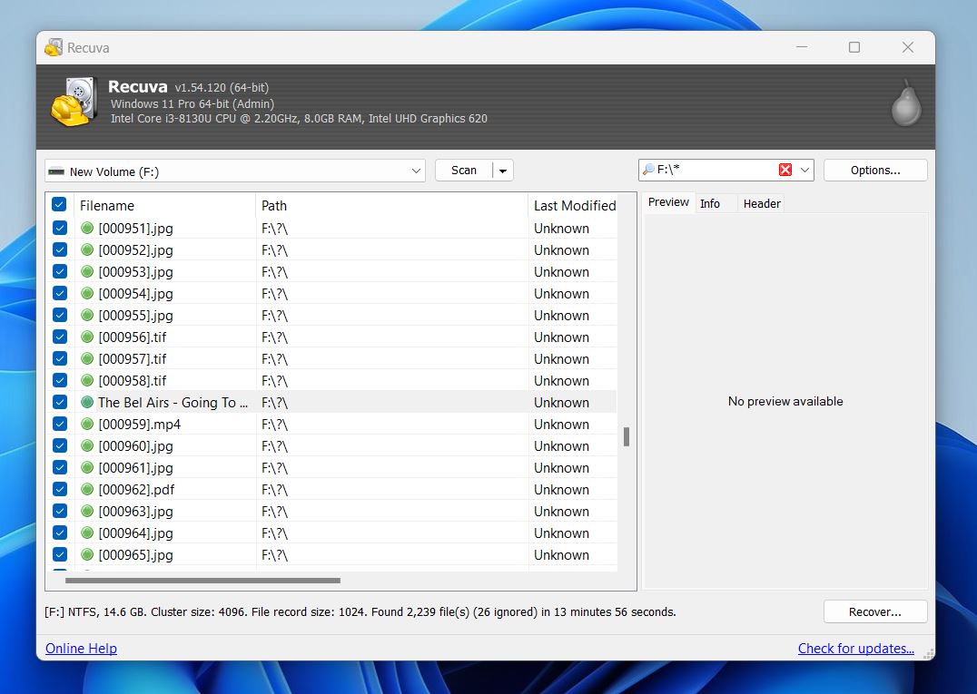Click the vertical scrollbar in the file list

click(627, 436)
